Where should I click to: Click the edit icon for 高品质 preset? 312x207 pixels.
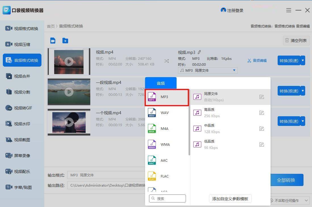click(x=262, y=113)
